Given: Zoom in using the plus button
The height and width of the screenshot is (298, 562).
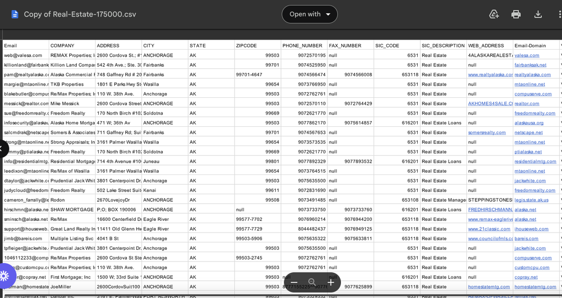Looking at the screenshot, I should point(331,282).
